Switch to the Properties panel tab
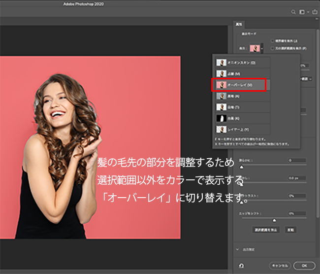The image size is (320, 274). point(239,23)
